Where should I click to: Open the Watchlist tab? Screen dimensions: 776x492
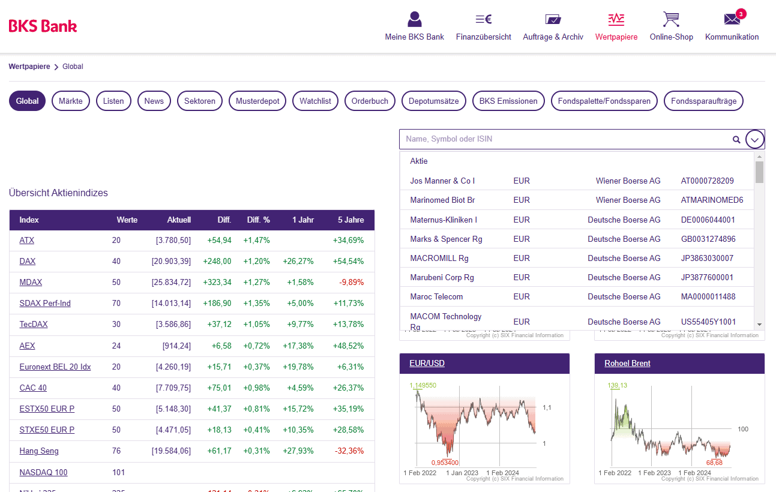point(316,101)
